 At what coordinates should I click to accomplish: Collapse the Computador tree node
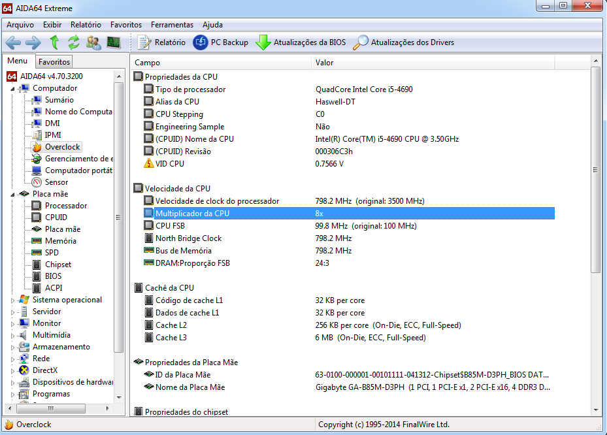click(12, 89)
